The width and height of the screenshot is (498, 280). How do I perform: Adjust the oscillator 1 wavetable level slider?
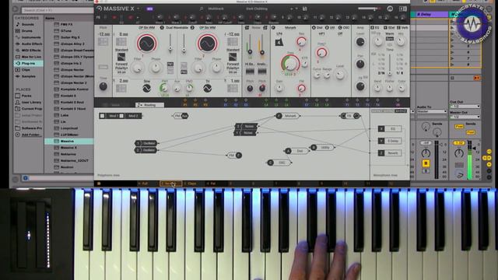click(170, 48)
